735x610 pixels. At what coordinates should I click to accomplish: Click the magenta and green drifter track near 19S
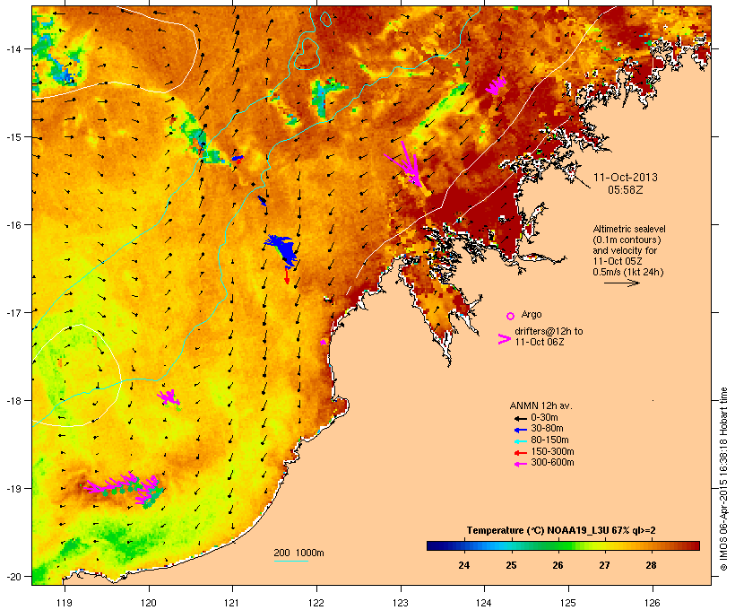124,490
